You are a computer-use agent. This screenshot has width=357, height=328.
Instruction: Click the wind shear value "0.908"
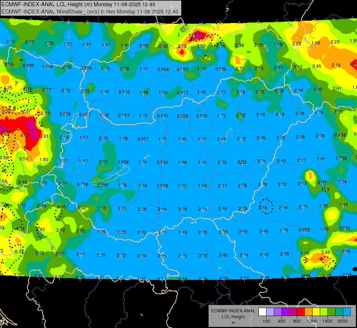163,186
